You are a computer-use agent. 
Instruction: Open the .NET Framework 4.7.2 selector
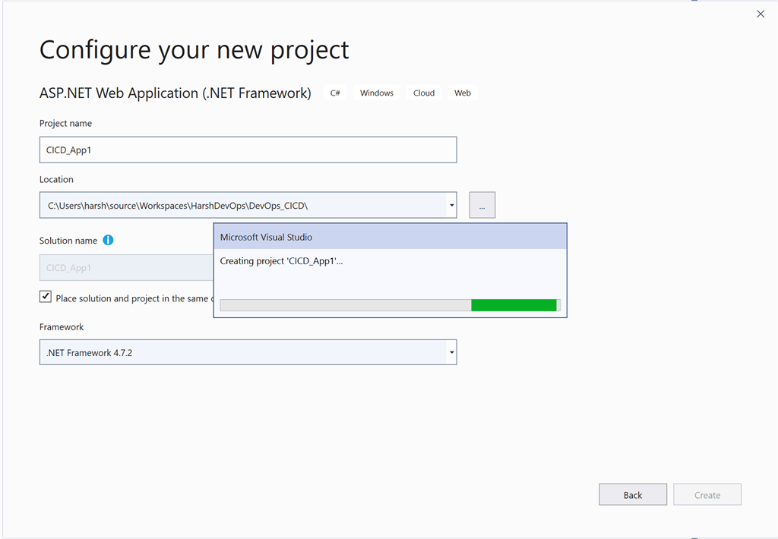tap(451, 351)
